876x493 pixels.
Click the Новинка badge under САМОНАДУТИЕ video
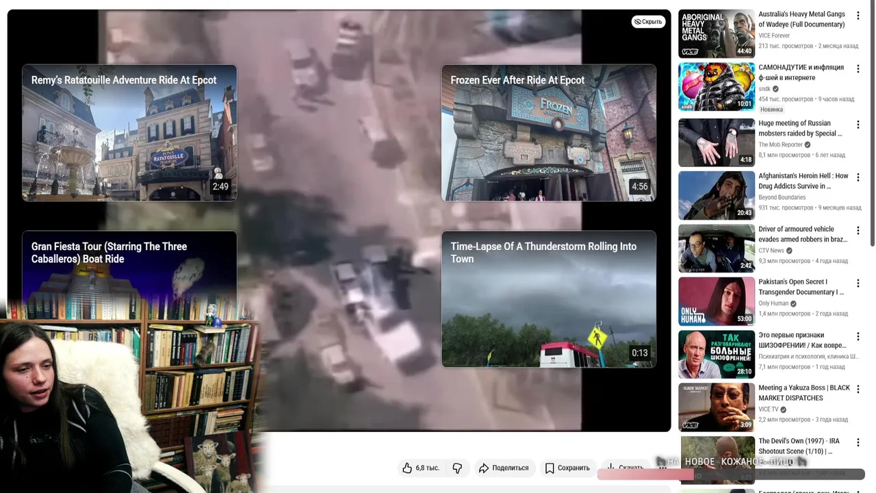(x=771, y=110)
